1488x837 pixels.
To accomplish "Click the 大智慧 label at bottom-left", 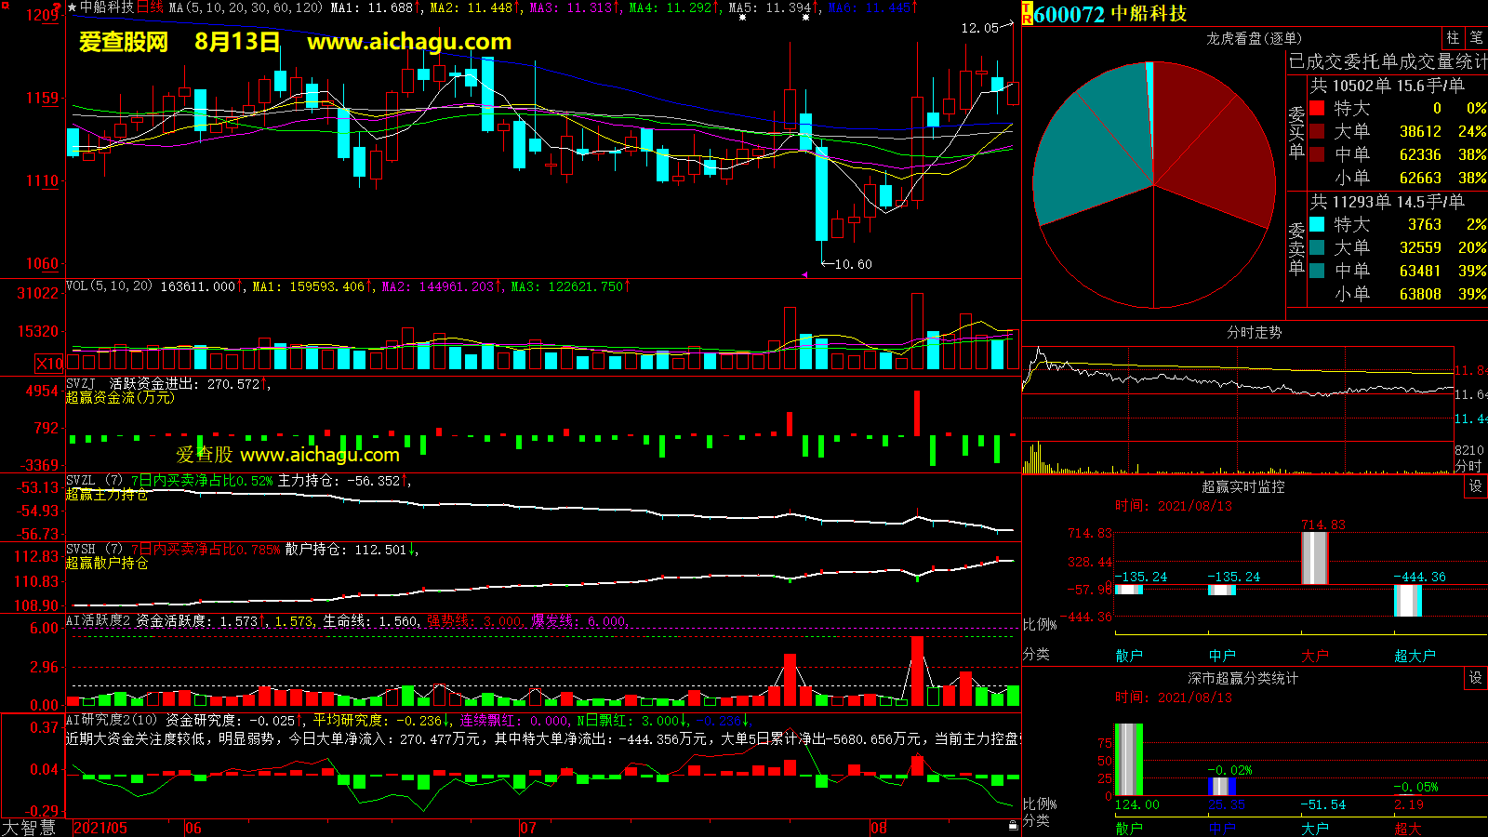I will (x=29, y=828).
